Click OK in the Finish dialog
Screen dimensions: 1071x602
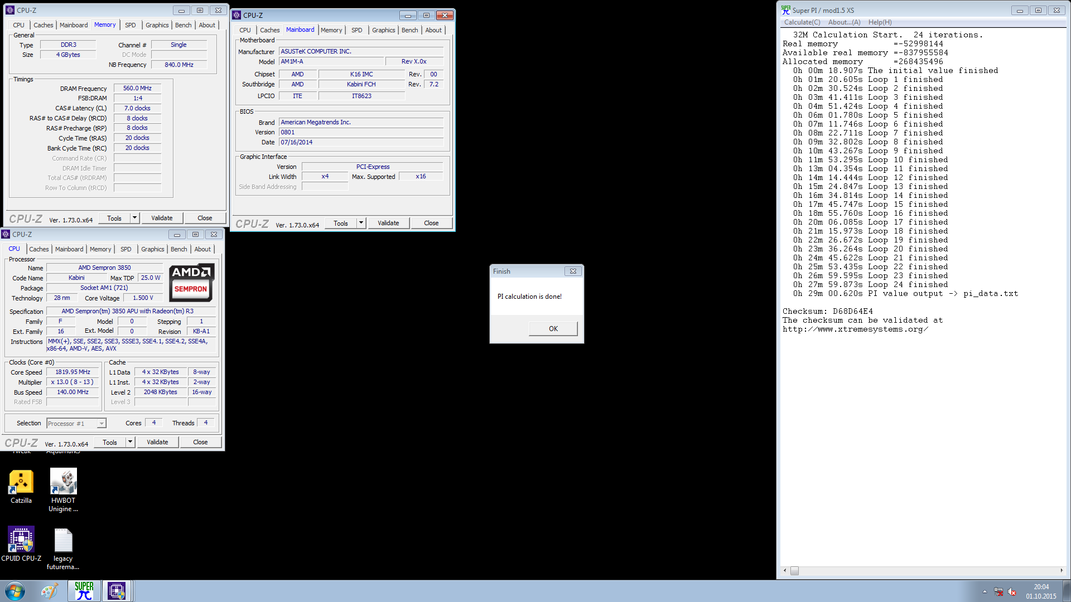553,329
